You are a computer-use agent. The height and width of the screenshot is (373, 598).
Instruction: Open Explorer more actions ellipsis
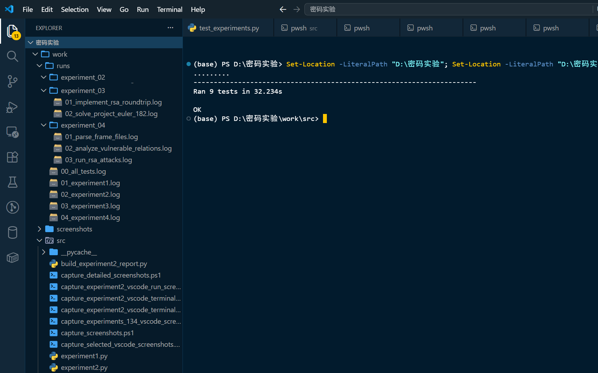(x=170, y=28)
